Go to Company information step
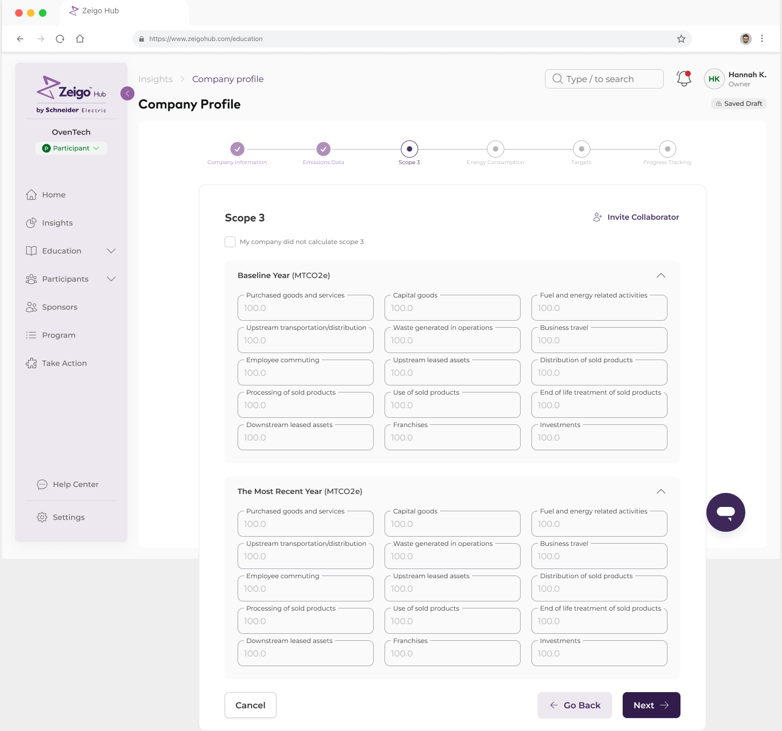The height and width of the screenshot is (731, 782). pos(237,149)
